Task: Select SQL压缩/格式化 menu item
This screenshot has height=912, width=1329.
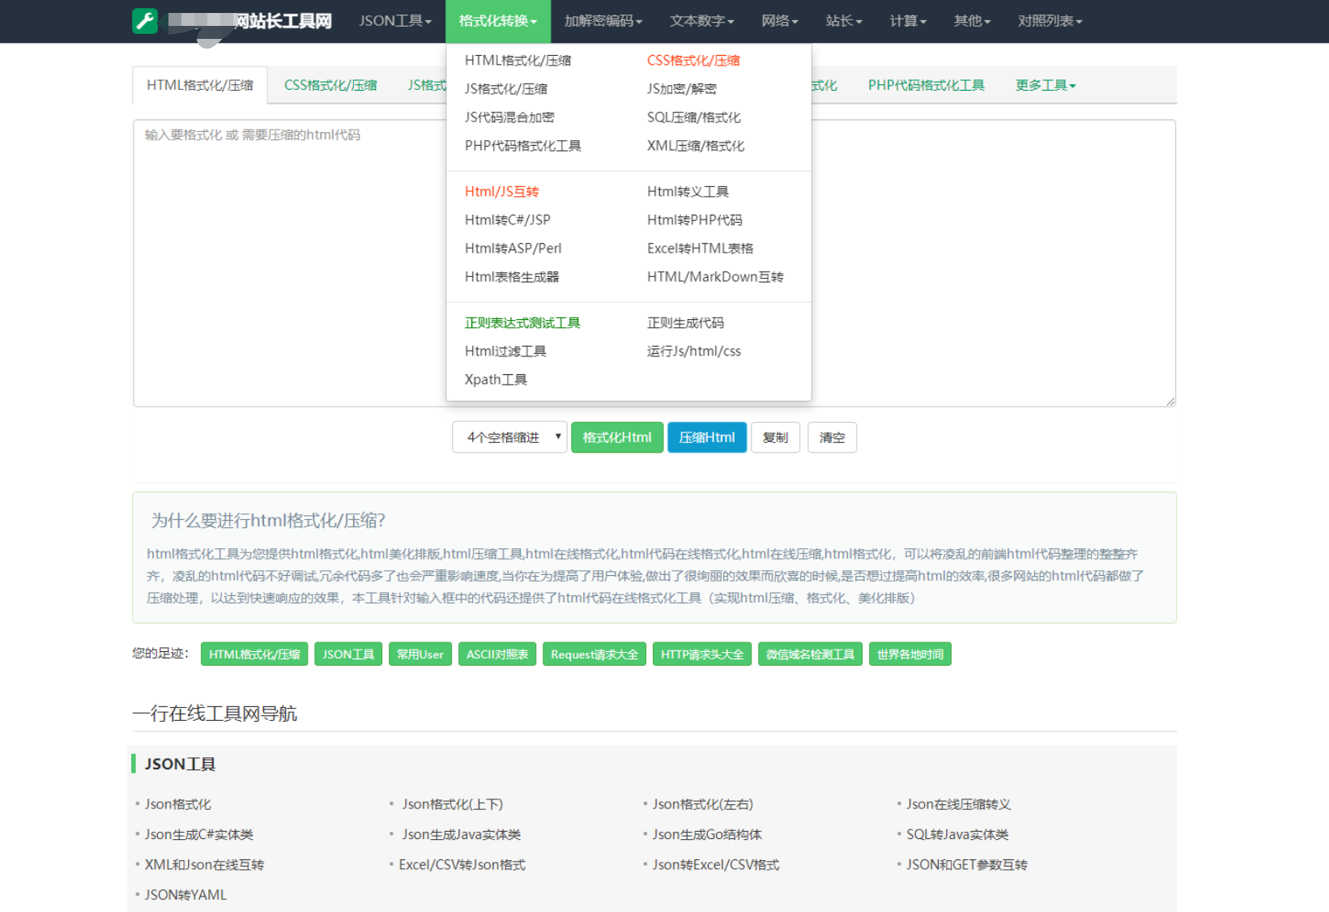Action: [x=693, y=117]
